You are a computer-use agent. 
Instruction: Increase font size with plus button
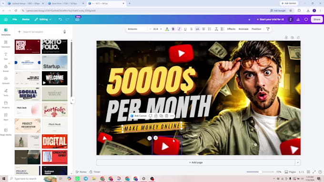[161, 29]
